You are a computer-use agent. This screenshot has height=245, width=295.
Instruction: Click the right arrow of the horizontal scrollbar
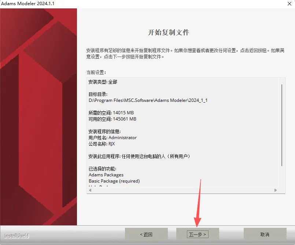tap(276, 190)
